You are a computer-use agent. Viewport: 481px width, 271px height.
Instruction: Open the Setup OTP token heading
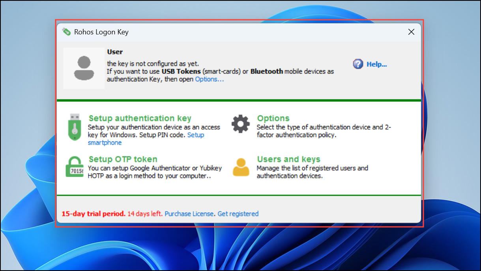(123, 159)
